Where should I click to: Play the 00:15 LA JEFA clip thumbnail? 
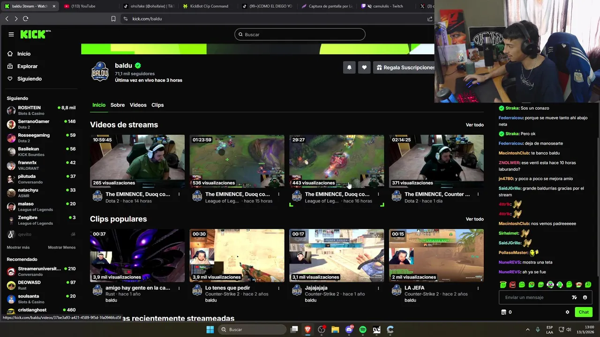(436, 256)
